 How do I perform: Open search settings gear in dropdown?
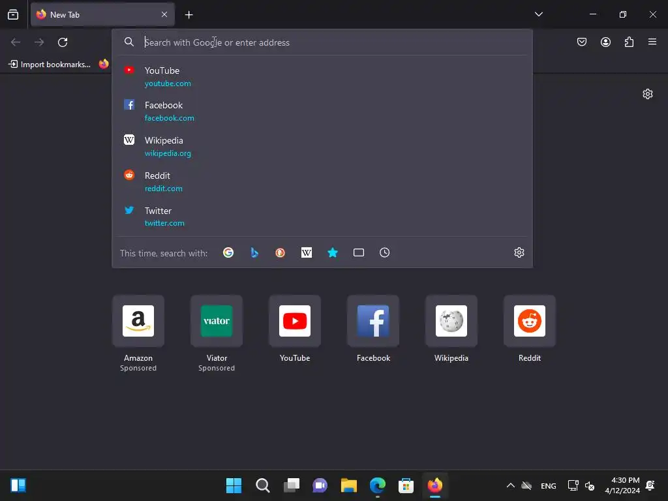tap(519, 252)
